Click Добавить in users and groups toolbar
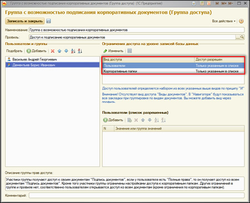250x203 pixels. pos(37,51)
